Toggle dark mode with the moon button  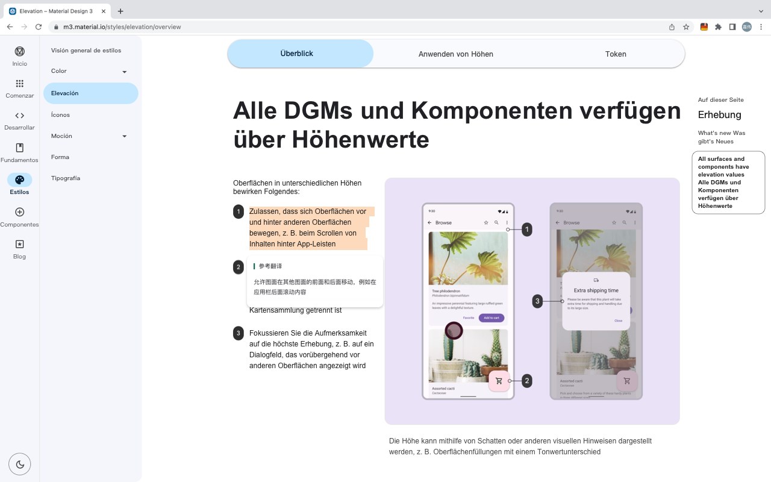20,464
